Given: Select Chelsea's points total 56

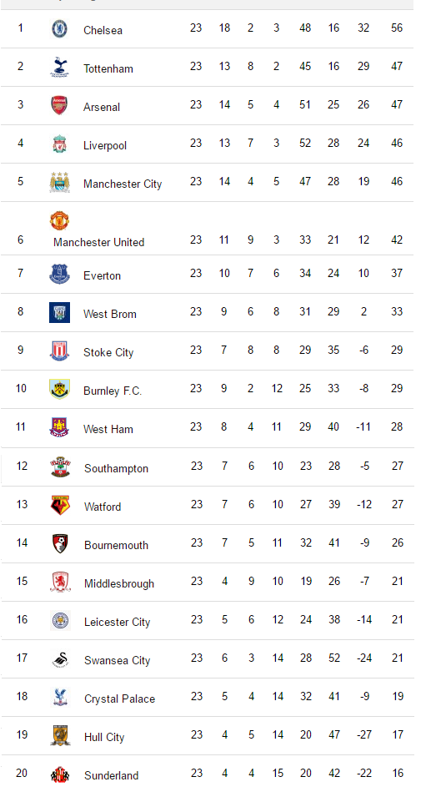Looking at the screenshot, I should 397,28.
